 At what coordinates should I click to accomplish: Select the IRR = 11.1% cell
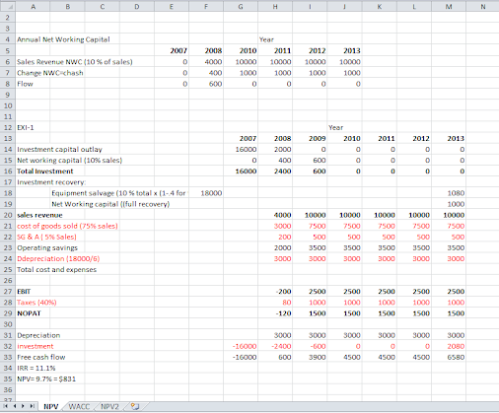[x=36, y=368]
